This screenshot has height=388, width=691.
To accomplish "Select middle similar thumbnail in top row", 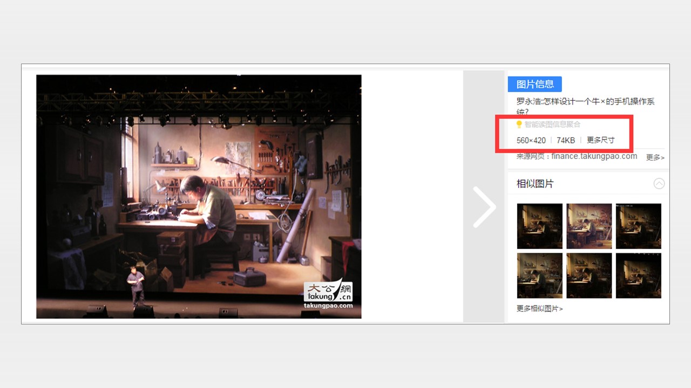I will click(x=589, y=226).
